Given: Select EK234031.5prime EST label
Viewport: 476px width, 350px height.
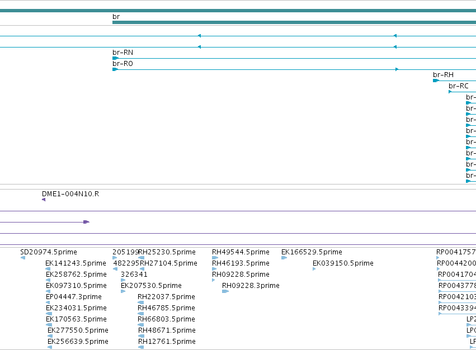Looking at the screenshot, I should (76, 308).
